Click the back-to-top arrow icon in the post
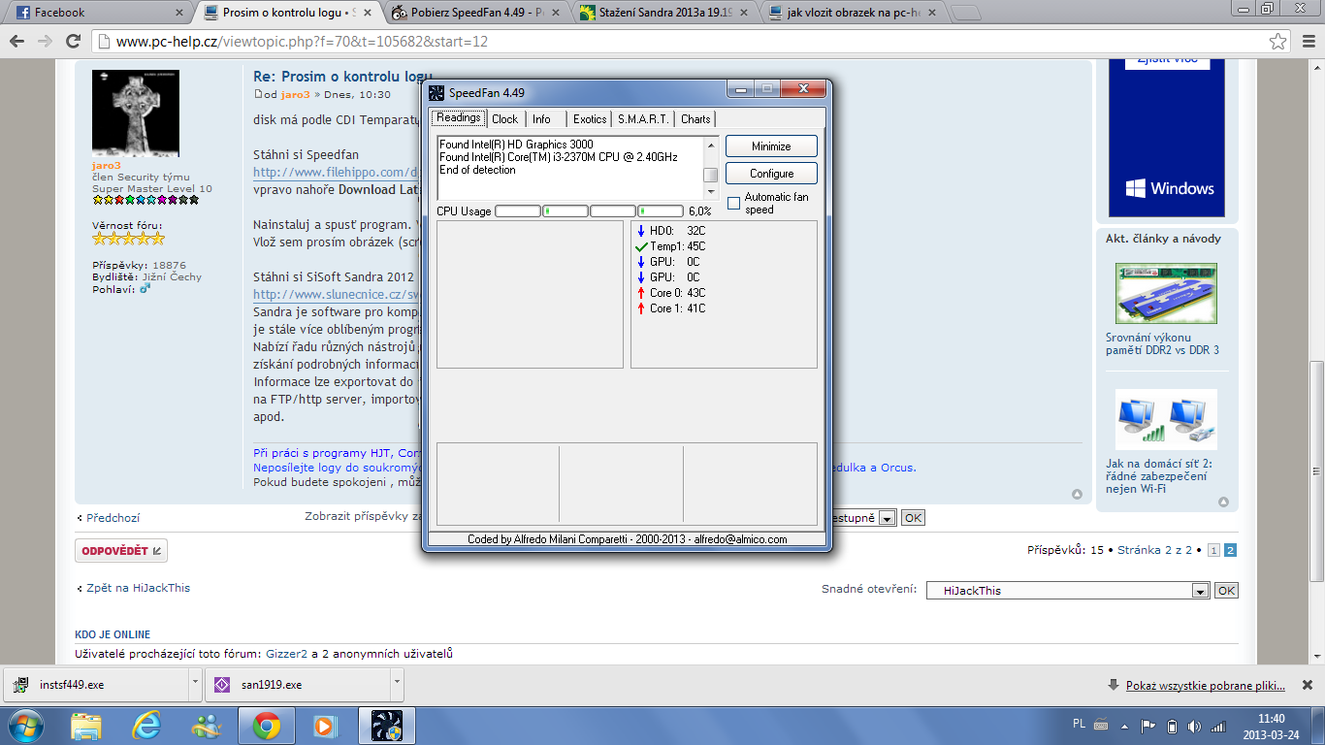Image resolution: width=1325 pixels, height=745 pixels. pos(1077,494)
